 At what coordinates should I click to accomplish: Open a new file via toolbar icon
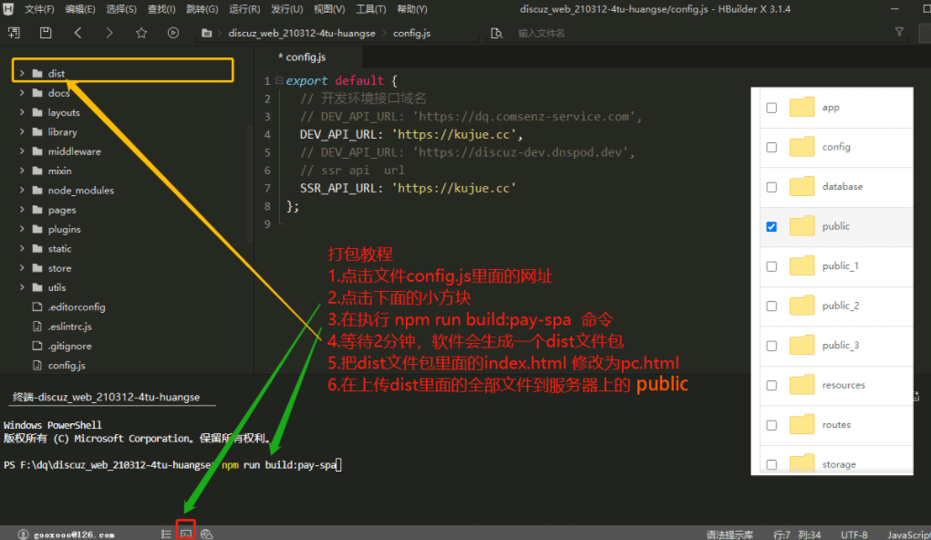(x=13, y=32)
